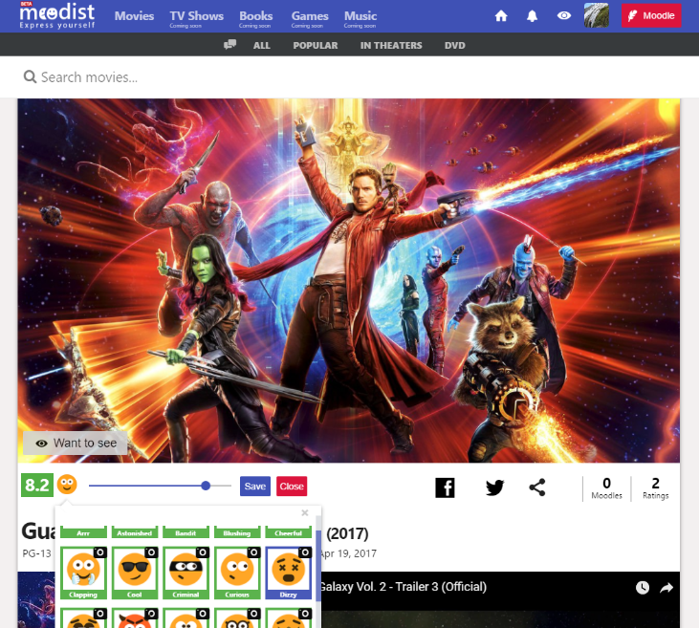
Task: Open the TV Shows section
Action: 197,16
